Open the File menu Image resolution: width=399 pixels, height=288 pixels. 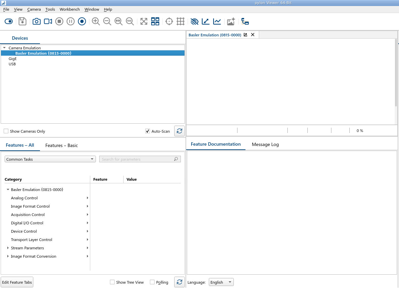(x=6, y=9)
